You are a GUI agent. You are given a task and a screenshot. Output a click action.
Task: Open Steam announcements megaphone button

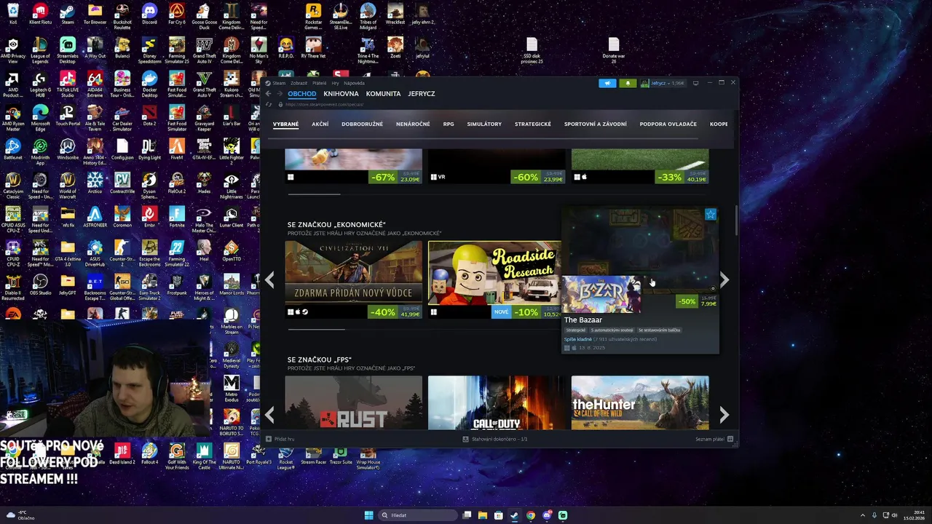(x=607, y=83)
